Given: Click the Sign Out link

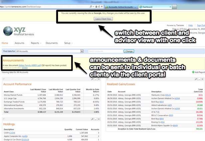Looking at the screenshot, I should pyautogui.click(x=201, y=25).
